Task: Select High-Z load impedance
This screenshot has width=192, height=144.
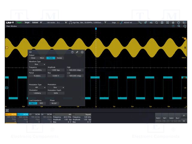Action: pos(33,103)
